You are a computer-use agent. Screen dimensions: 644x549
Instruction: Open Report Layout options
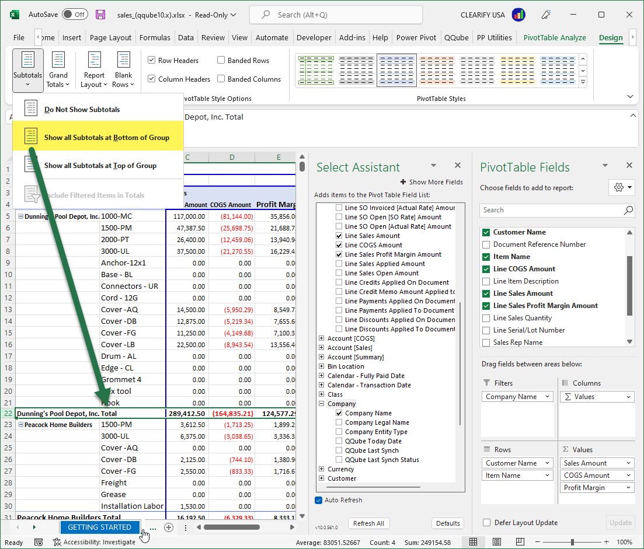(94, 70)
